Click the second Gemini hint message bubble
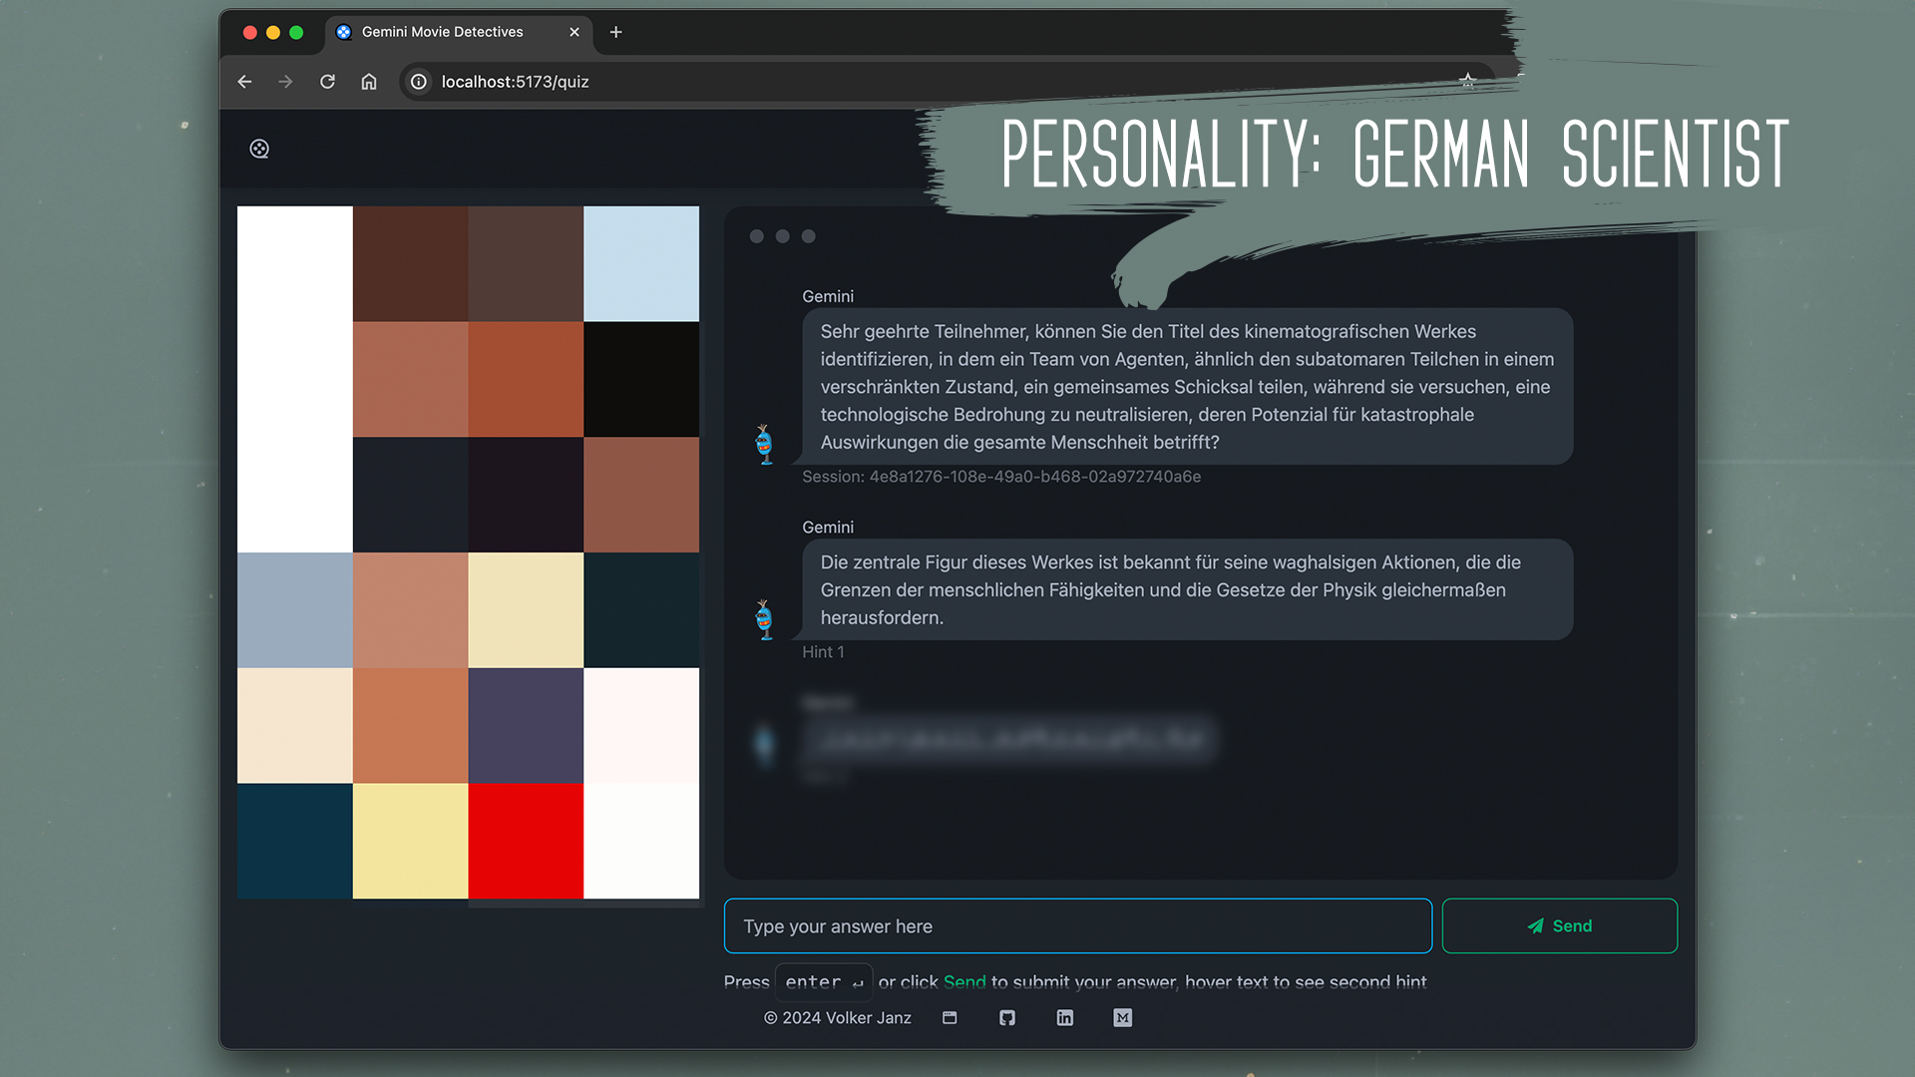 coord(1187,589)
